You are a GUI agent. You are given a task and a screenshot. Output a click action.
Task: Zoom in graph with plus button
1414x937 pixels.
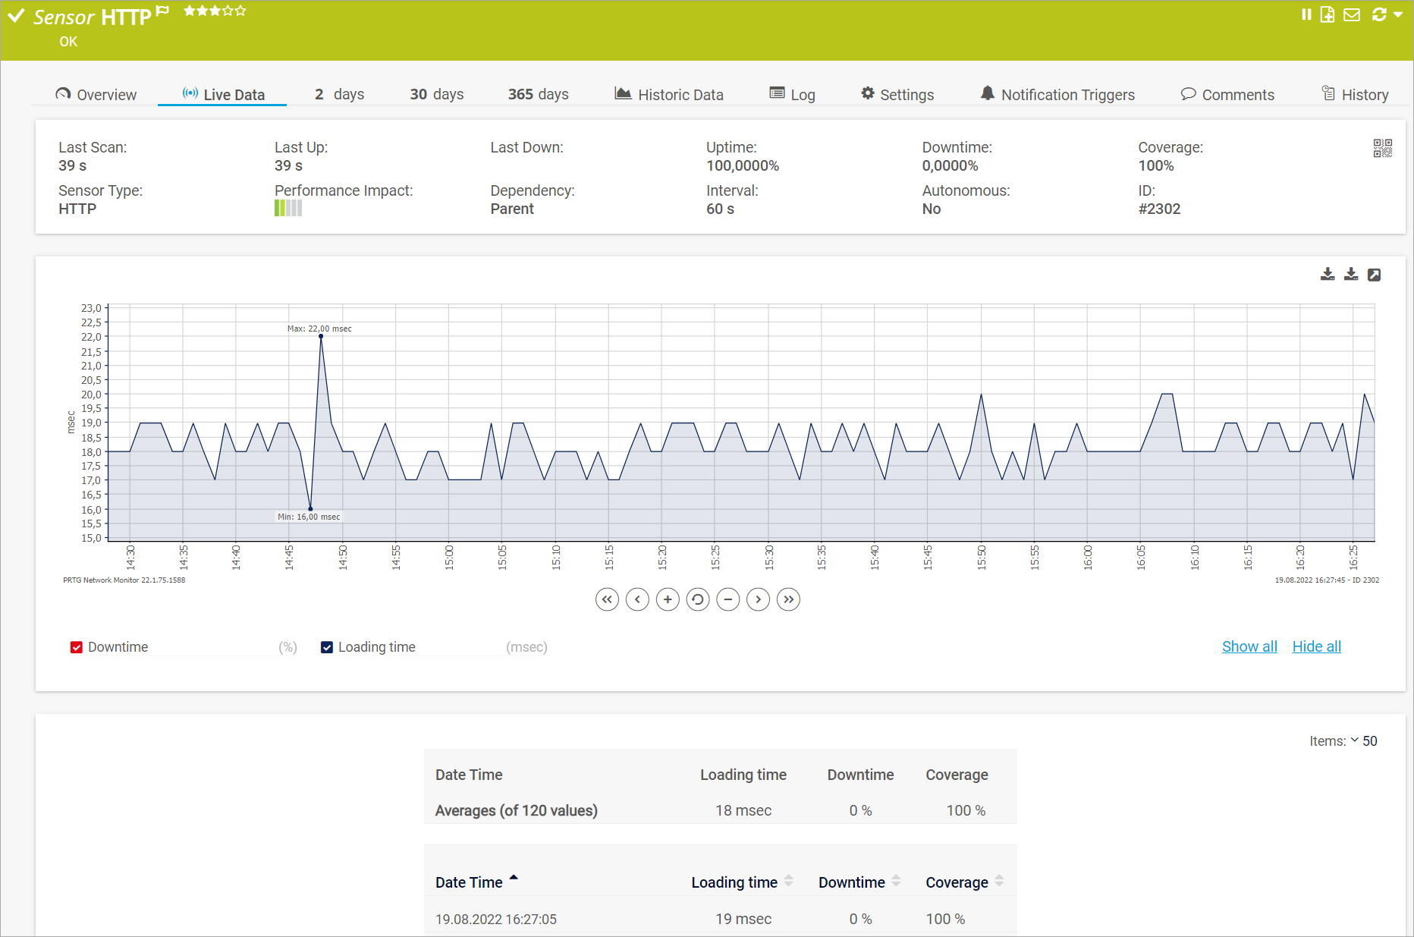tap(668, 599)
